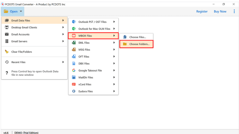
Task: Select MBOX Files entry
Action: 93,36
